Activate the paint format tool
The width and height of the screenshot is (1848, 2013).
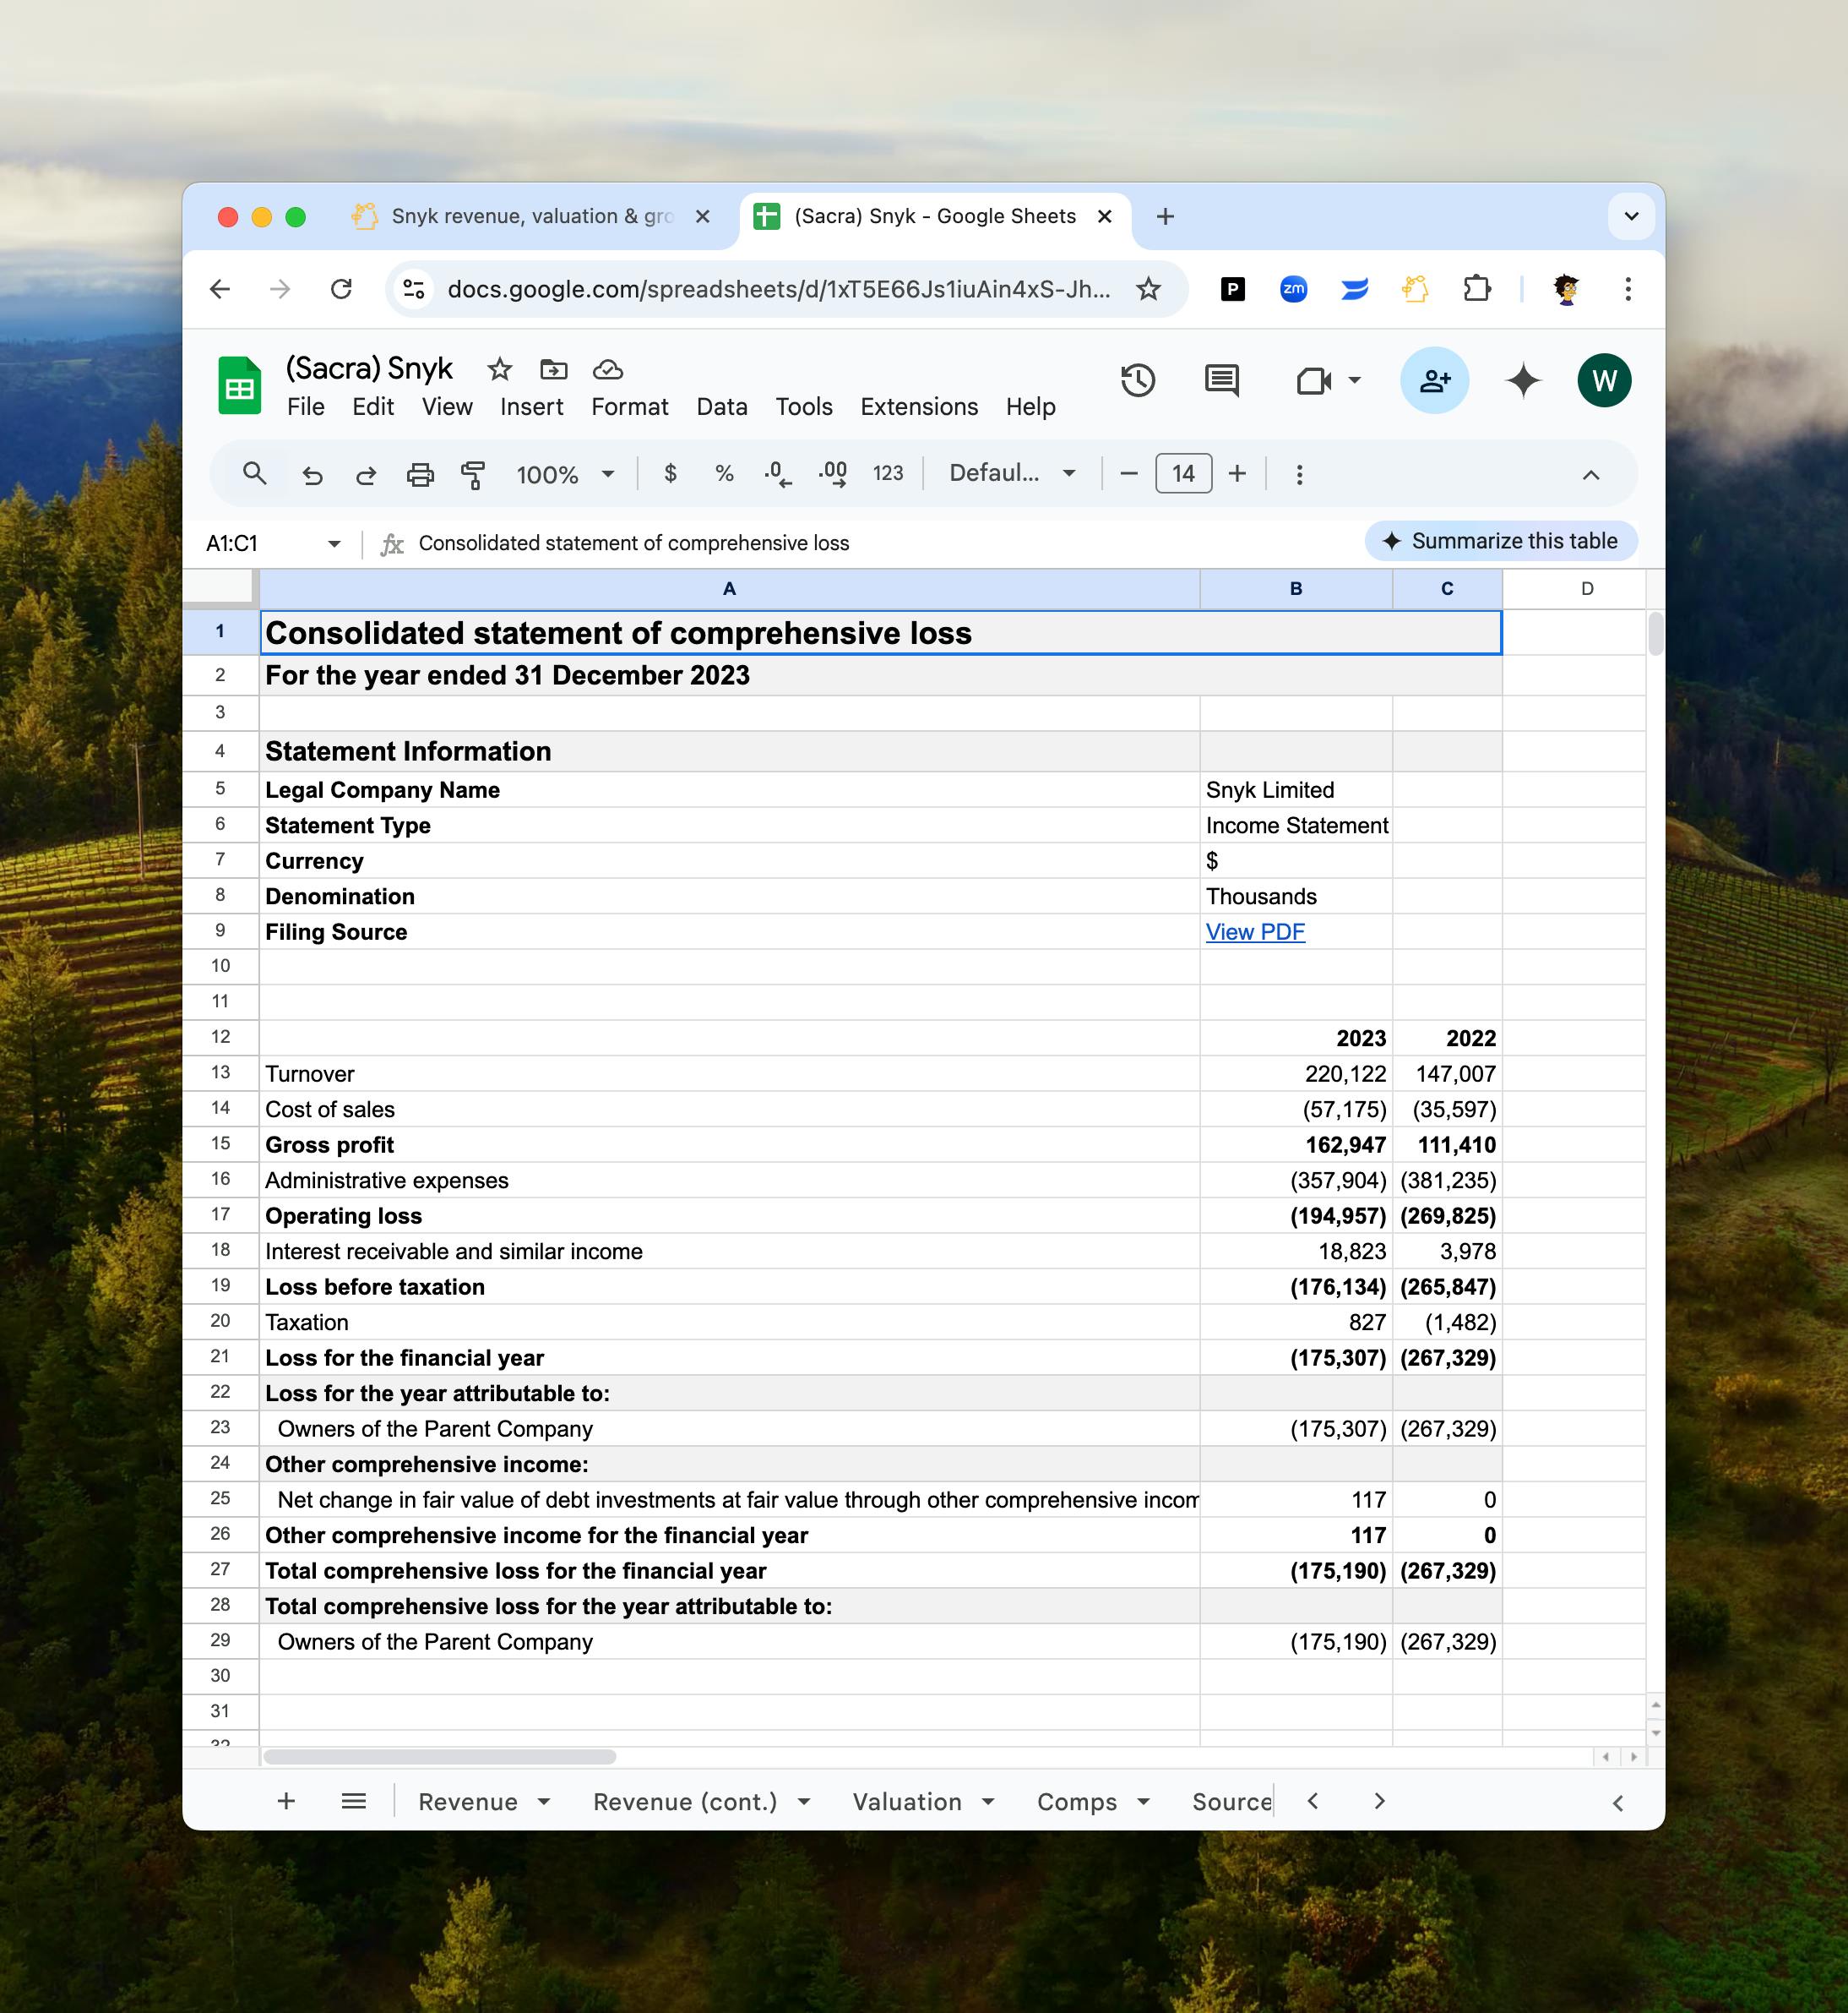pos(473,474)
